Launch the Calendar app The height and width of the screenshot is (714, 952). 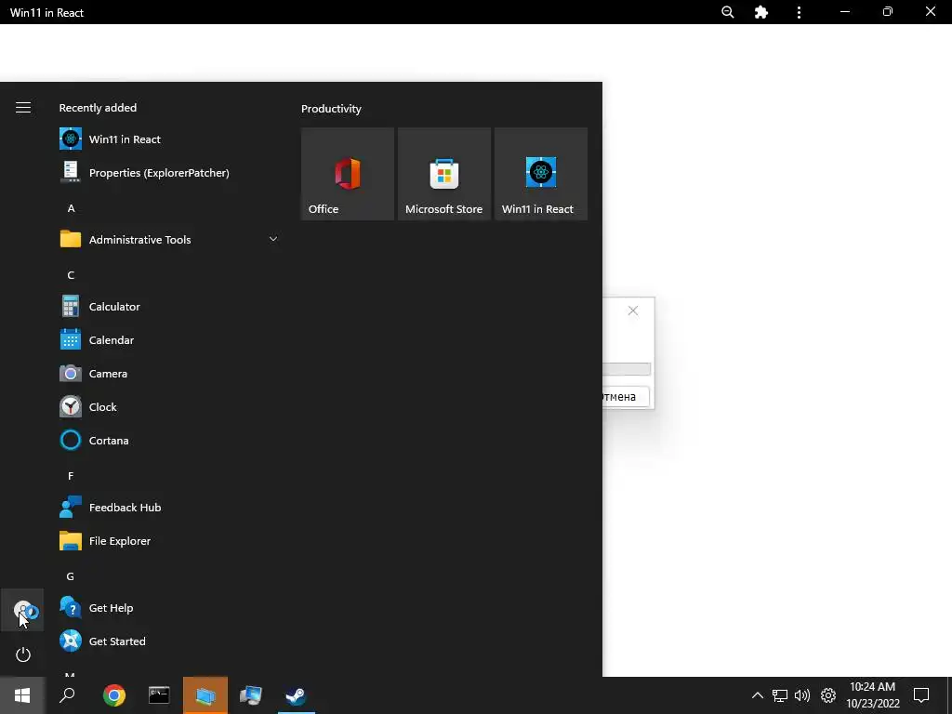click(x=169, y=340)
